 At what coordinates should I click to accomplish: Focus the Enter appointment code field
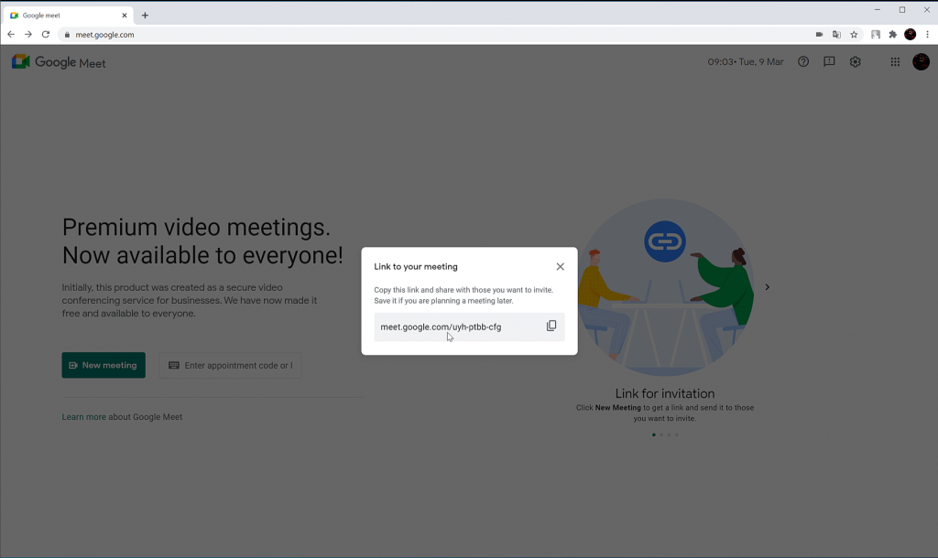click(x=230, y=365)
